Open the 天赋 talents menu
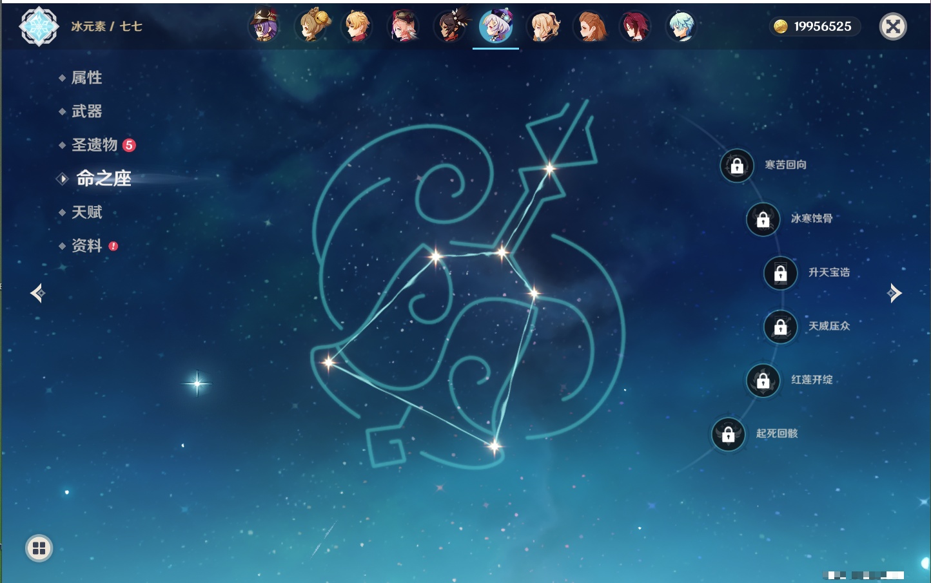Image resolution: width=931 pixels, height=583 pixels. (x=86, y=212)
